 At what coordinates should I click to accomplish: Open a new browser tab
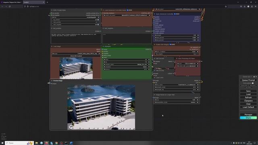click(x=48, y=2)
